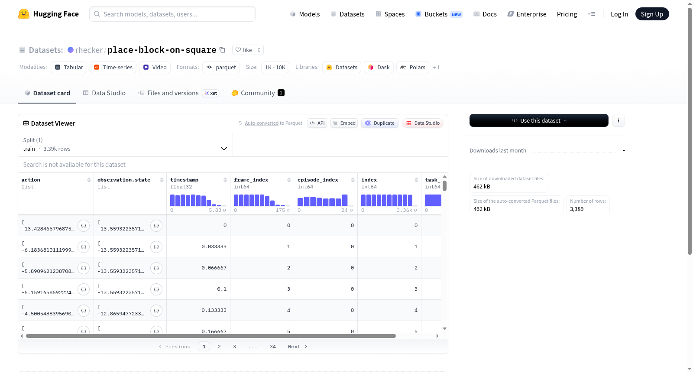This screenshot has width=693, height=373.
Task: Open observation.state JSON icon in timestamp 0.133333 row
Action: click(156, 311)
